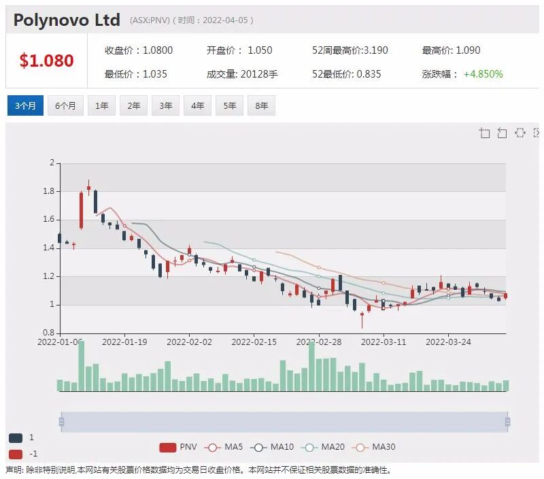Toggle the MA30 legend entry

pyautogui.click(x=373, y=447)
